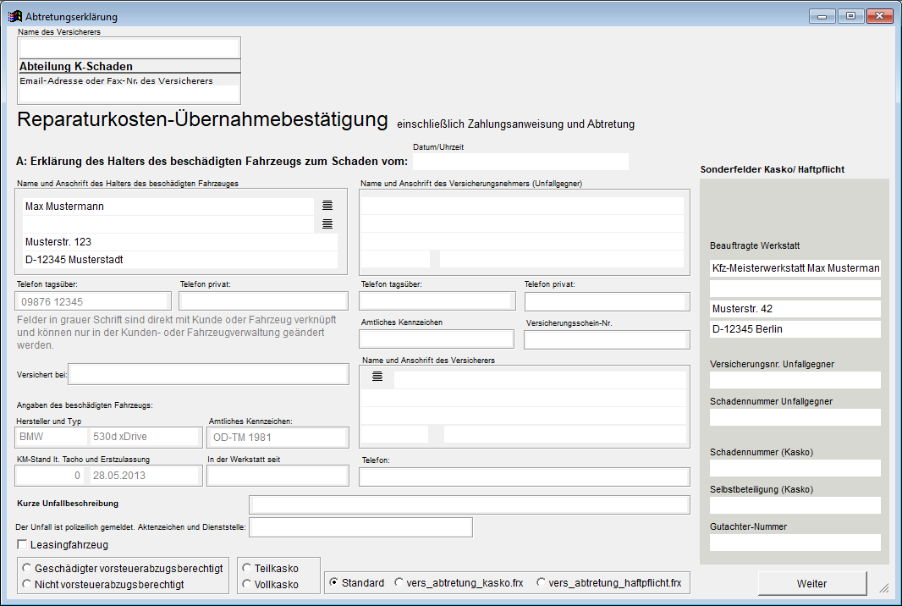Click Versicherungsnr. Unfallgegner field
The image size is (902, 606).
pyautogui.click(x=795, y=380)
